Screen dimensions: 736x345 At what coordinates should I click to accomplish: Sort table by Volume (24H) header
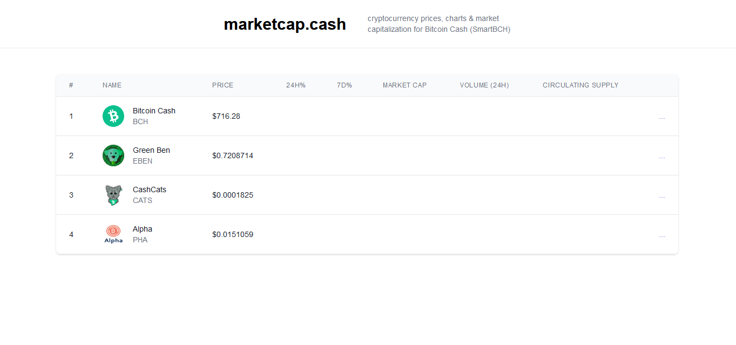coord(484,85)
